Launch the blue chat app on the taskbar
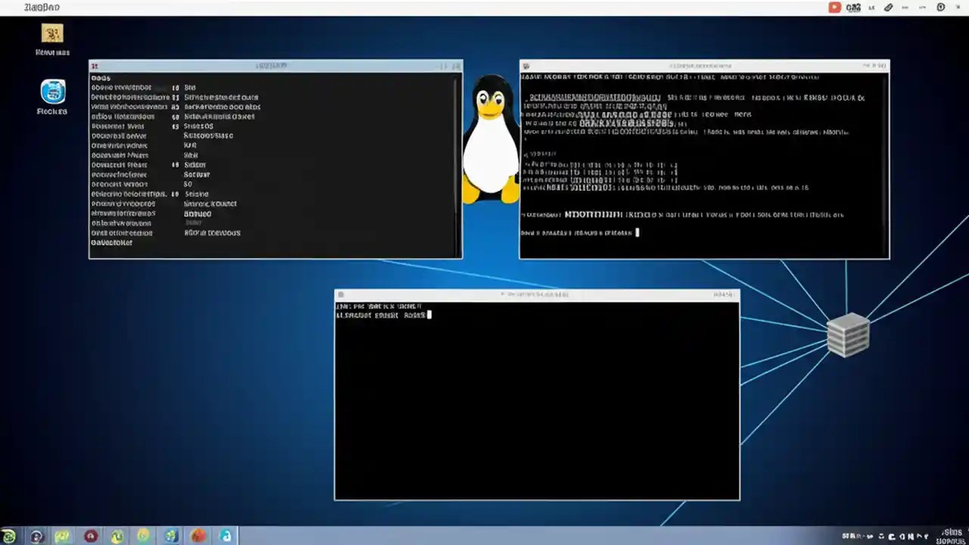The height and width of the screenshot is (545, 969). pyautogui.click(x=226, y=536)
